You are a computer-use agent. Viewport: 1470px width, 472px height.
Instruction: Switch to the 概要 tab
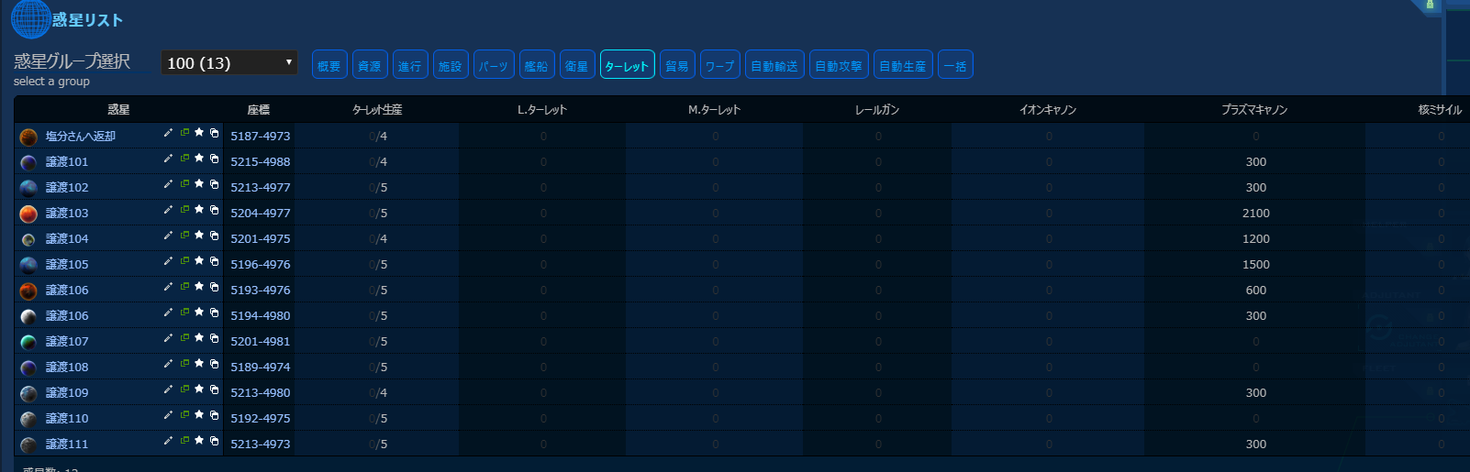point(329,65)
